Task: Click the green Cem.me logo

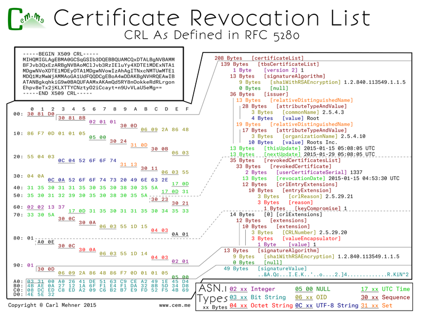Action: tap(26, 19)
